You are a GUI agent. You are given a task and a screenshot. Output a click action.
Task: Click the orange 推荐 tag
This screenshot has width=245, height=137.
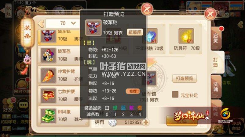[133, 91]
